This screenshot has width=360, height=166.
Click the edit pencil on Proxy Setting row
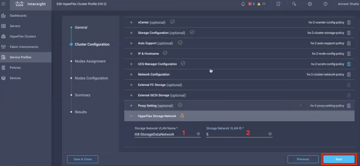click(300, 106)
